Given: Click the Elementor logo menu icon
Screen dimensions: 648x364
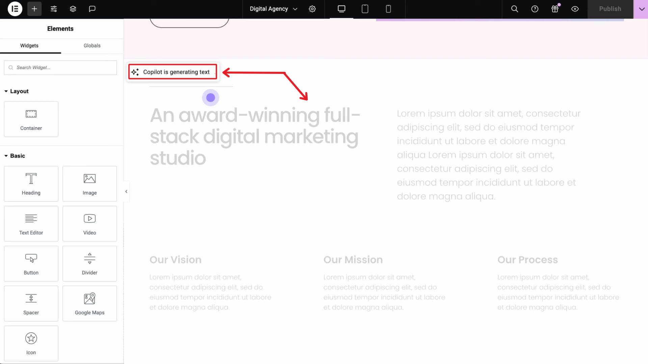Looking at the screenshot, I should (x=15, y=9).
